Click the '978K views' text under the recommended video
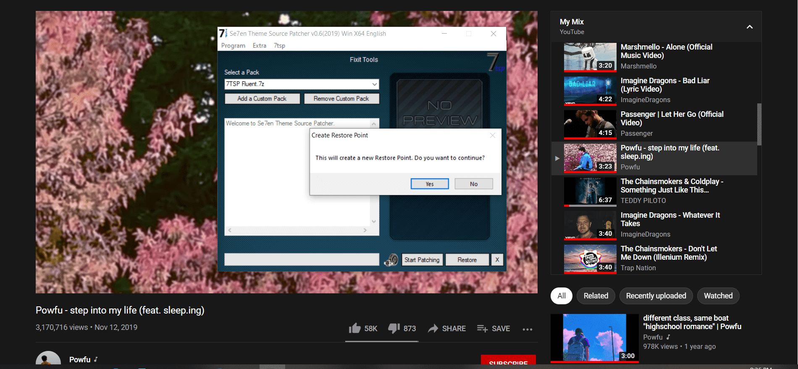Image resolution: width=798 pixels, height=369 pixels. tap(660, 347)
